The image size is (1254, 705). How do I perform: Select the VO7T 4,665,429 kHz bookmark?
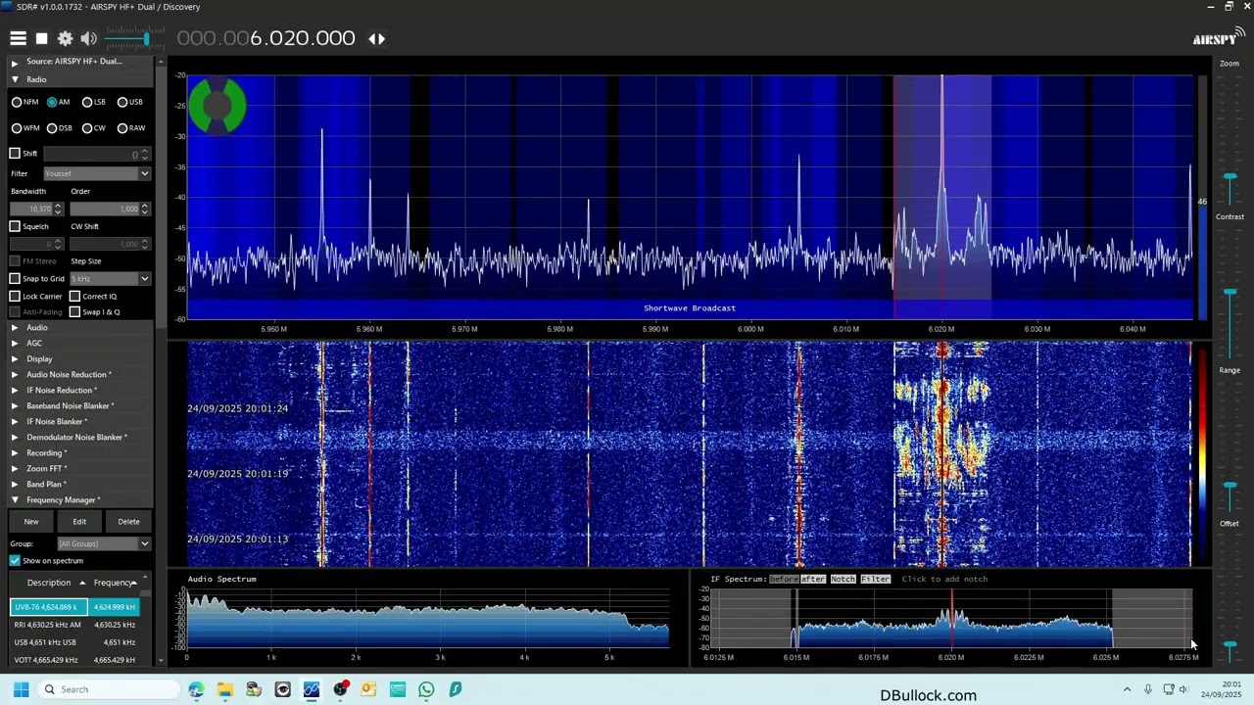click(x=74, y=660)
